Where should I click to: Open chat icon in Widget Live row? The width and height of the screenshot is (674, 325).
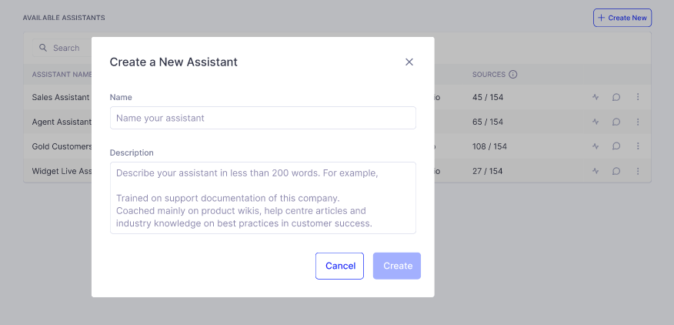tap(616, 171)
